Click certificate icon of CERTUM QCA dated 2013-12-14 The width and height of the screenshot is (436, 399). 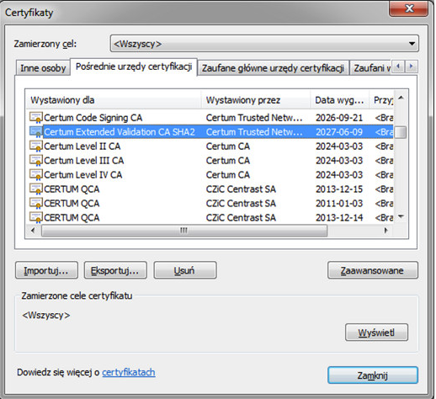(x=36, y=218)
